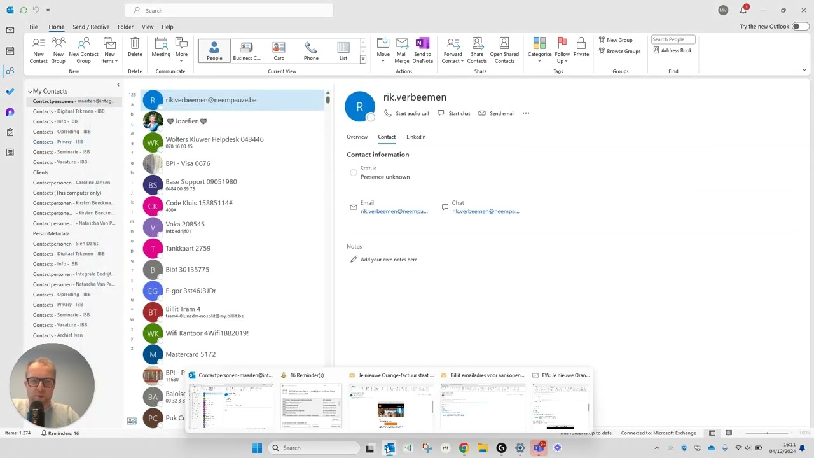
Task: Delete the selected contact
Action: [x=135, y=48]
